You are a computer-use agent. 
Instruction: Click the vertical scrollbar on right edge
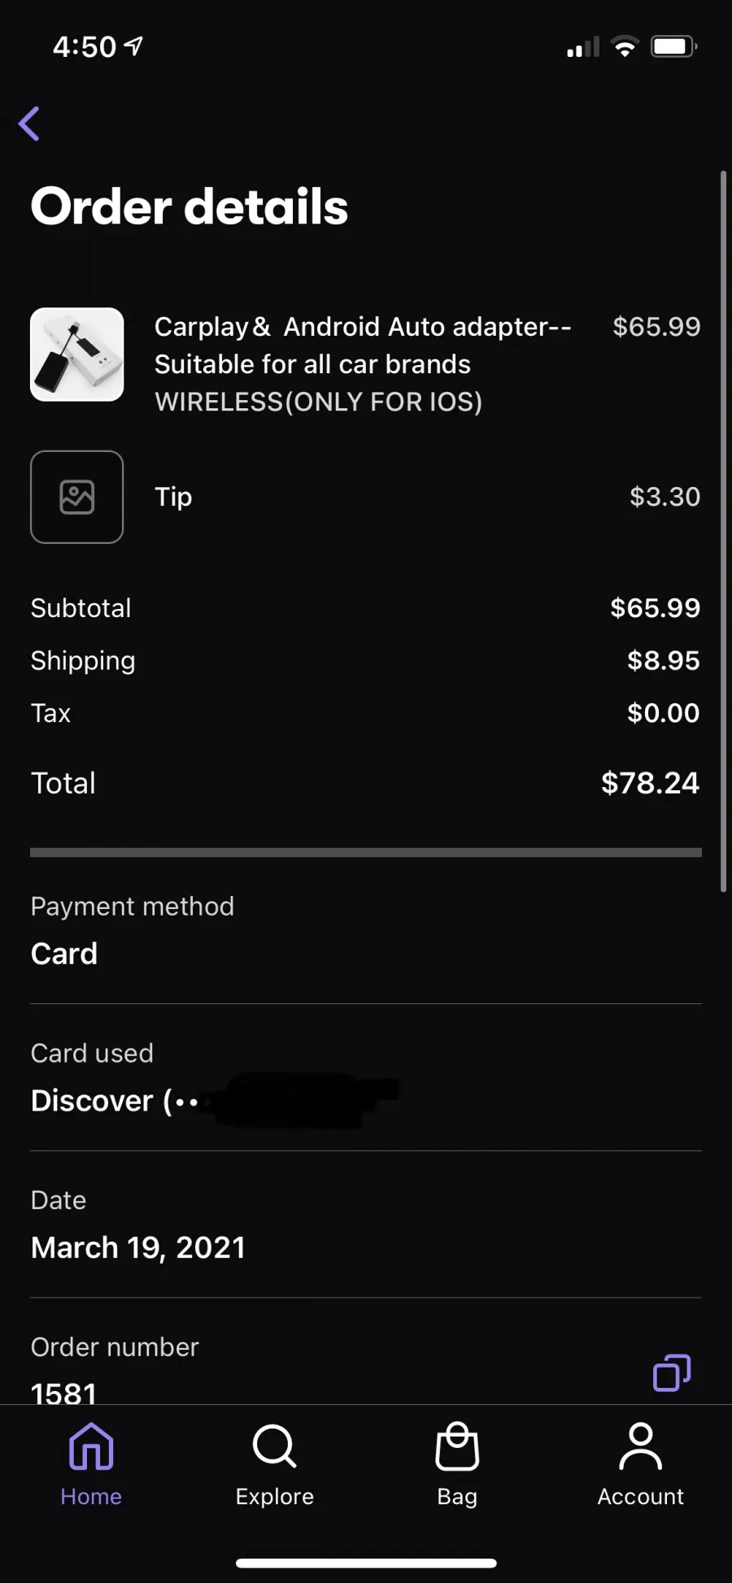pyautogui.click(x=723, y=532)
